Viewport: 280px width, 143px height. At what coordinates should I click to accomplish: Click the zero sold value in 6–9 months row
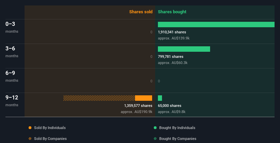151,81
